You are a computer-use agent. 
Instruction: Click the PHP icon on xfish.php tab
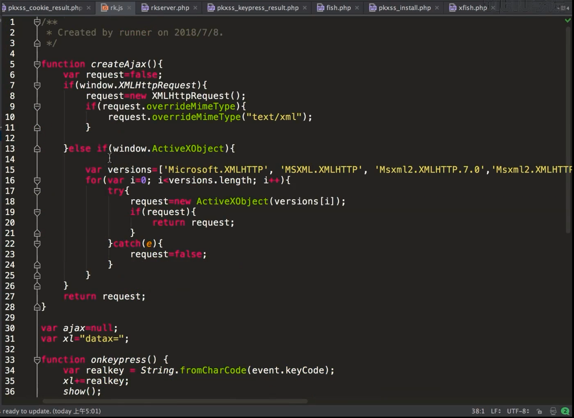click(x=453, y=8)
